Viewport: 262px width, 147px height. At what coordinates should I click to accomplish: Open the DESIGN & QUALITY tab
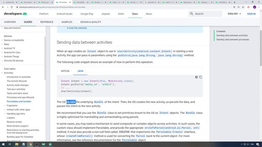click(91, 22)
